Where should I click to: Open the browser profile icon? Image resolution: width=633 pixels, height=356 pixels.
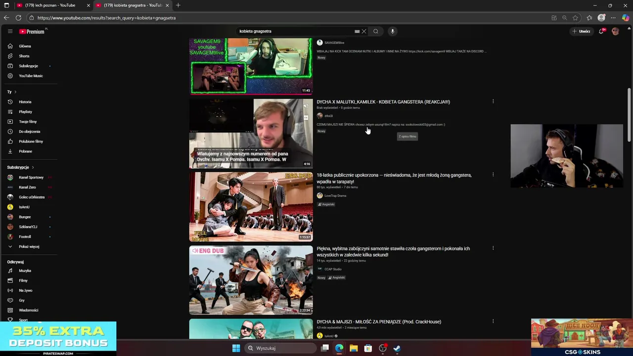pos(601,18)
